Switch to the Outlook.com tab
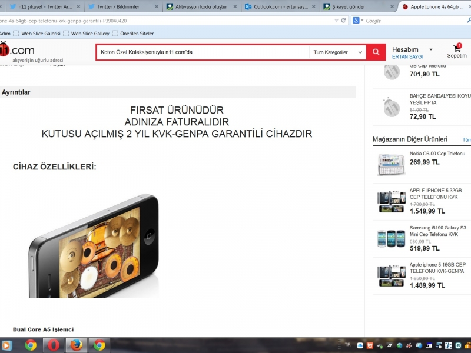The width and height of the screenshot is (471, 353). [280, 6]
